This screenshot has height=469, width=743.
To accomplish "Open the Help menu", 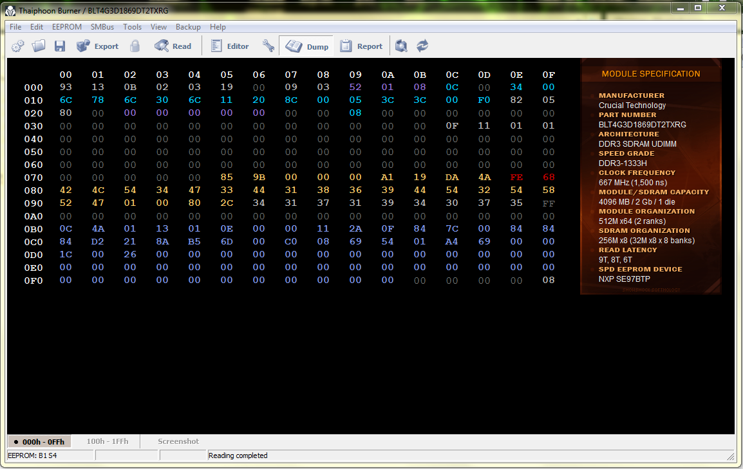I will coord(218,27).
